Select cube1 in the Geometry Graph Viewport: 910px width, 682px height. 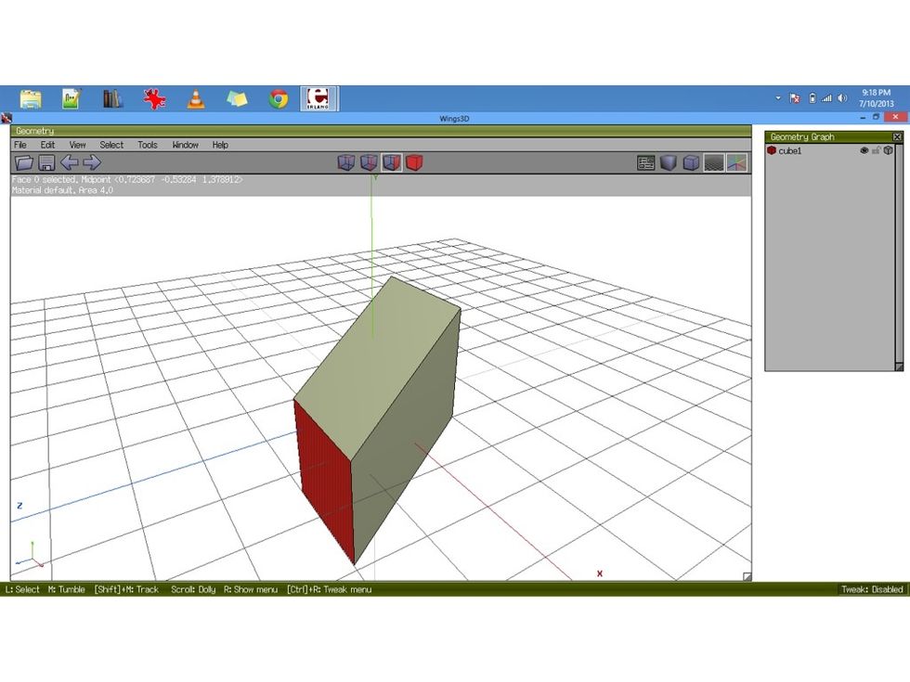coord(790,150)
